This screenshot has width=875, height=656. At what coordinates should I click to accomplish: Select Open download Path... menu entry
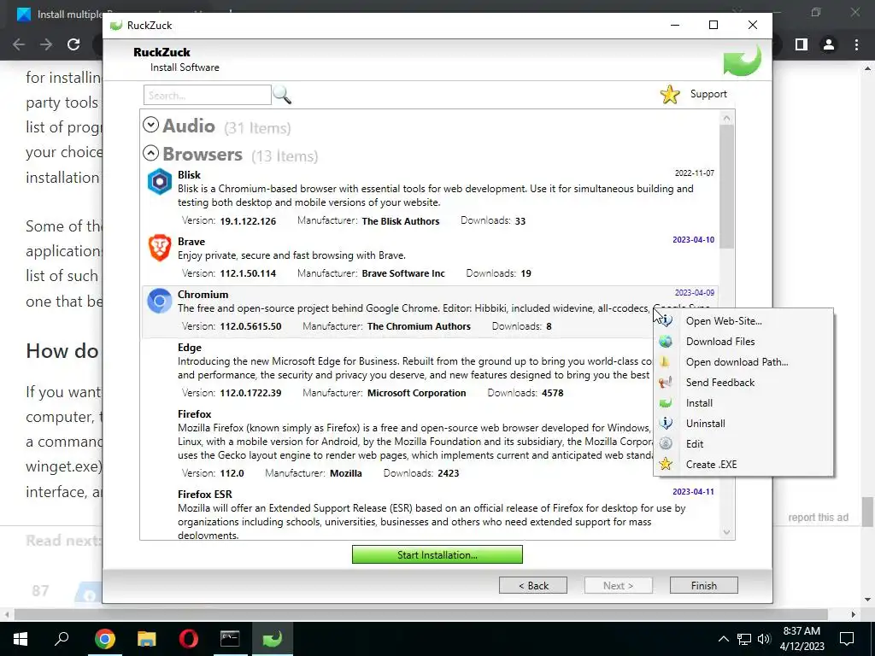737,362
